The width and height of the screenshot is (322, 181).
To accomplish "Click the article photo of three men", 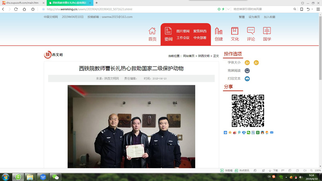I will click(131, 126).
